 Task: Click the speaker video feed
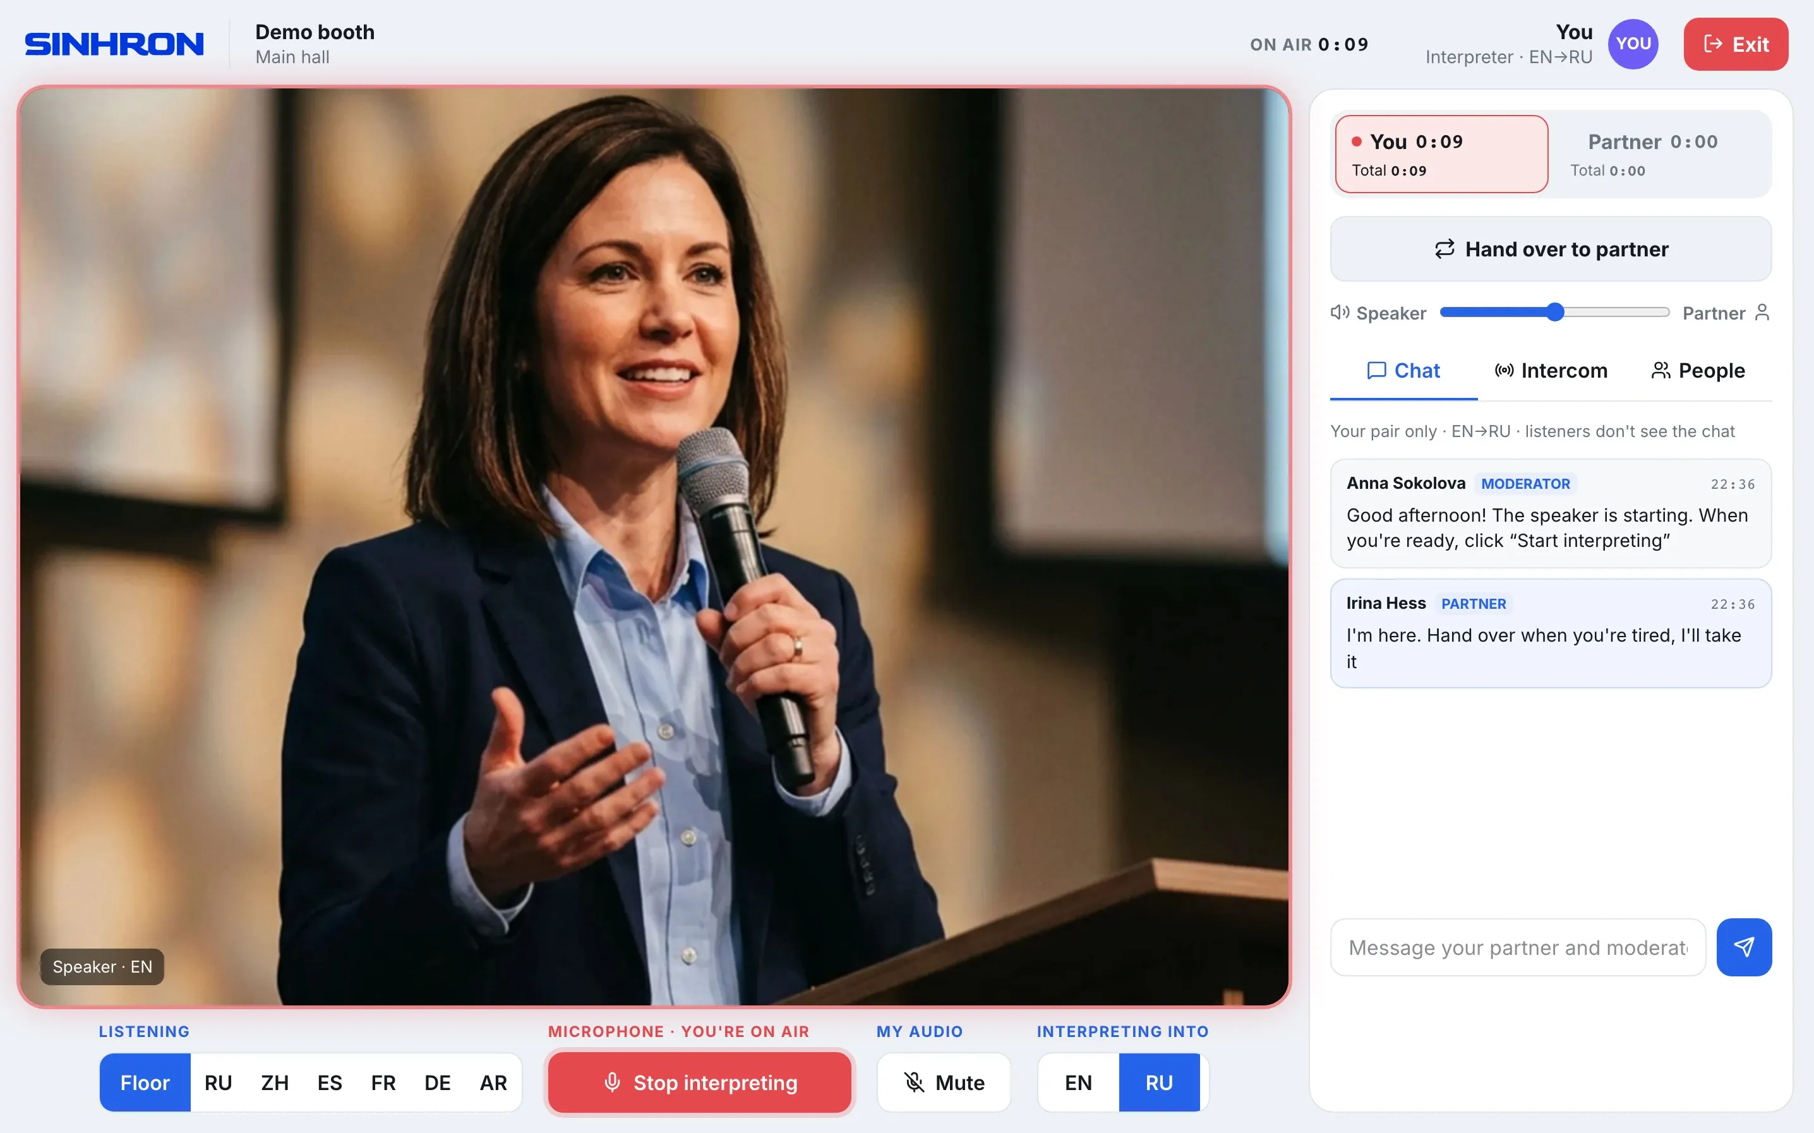(654, 546)
